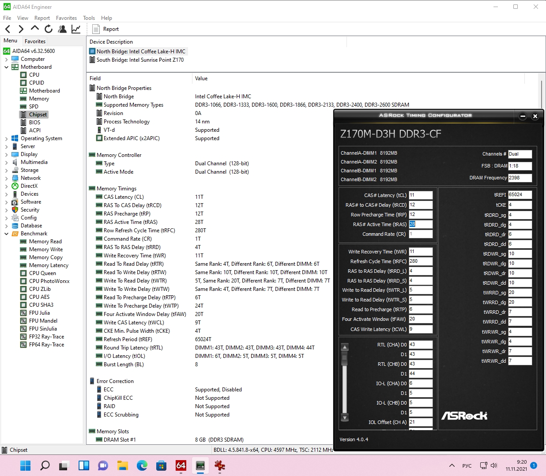
Task: Open the Help menu
Action: 106,18
